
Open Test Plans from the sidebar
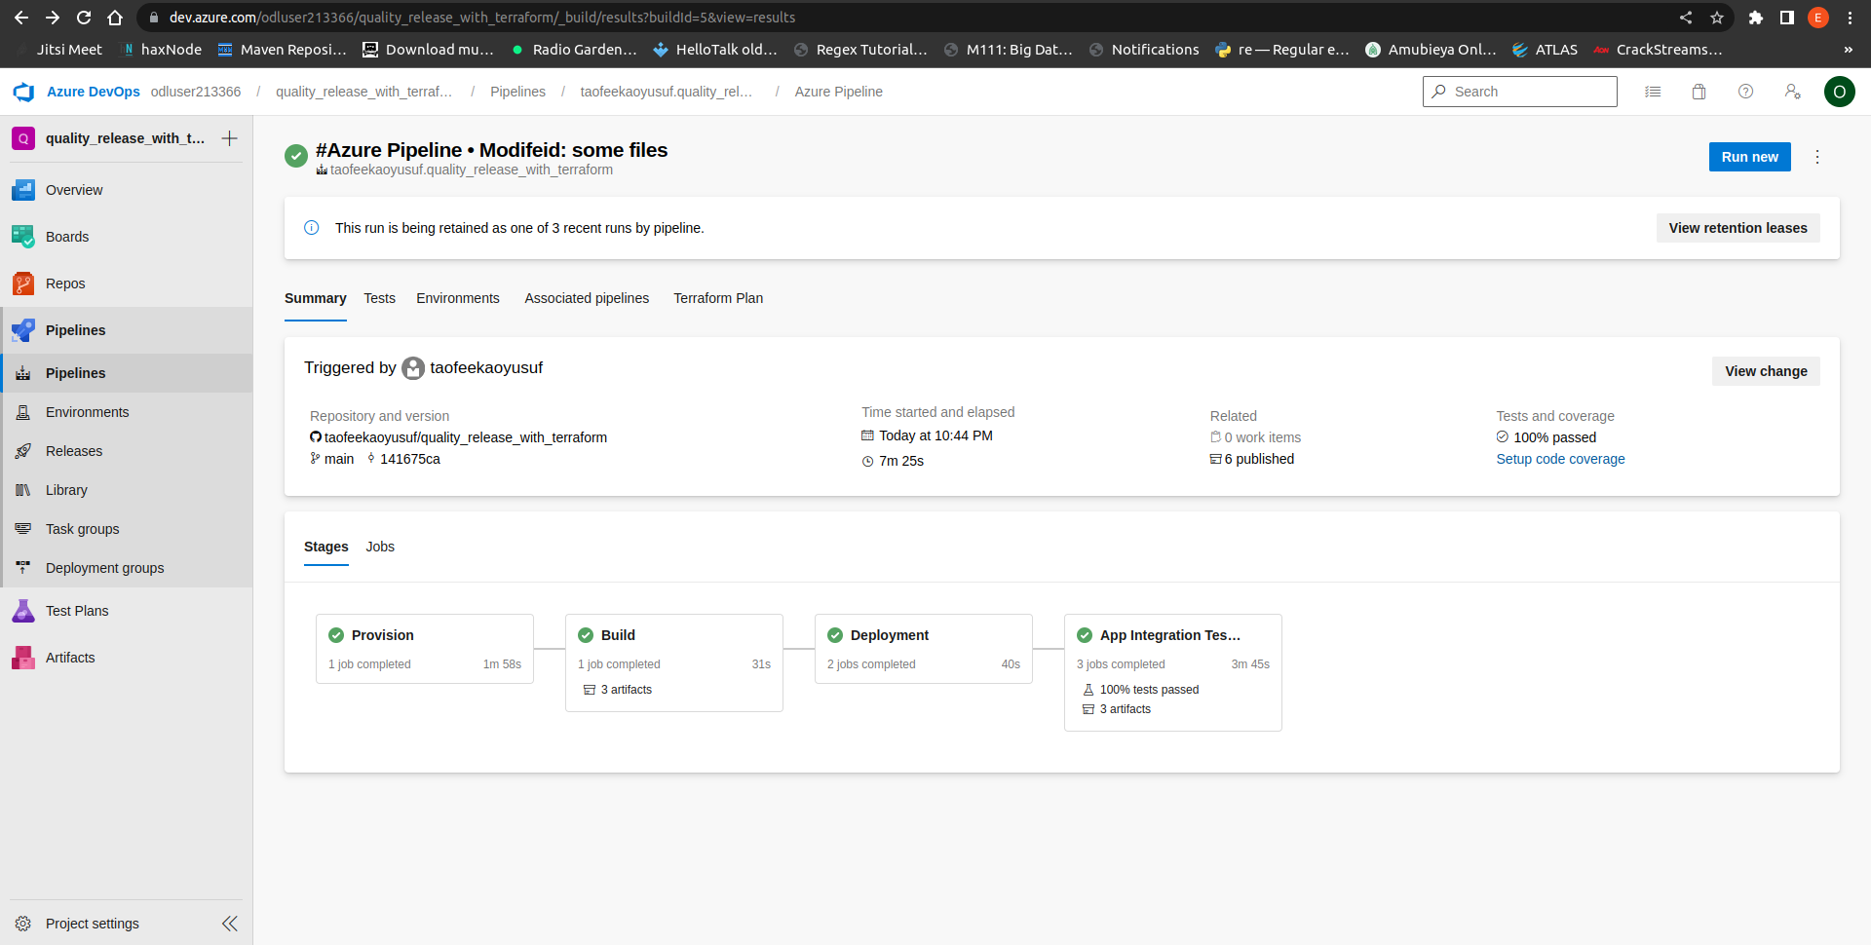(x=127, y=611)
